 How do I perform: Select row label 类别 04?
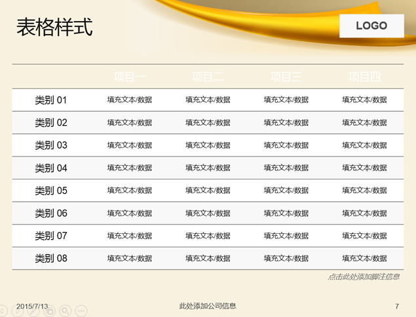tap(51, 168)
